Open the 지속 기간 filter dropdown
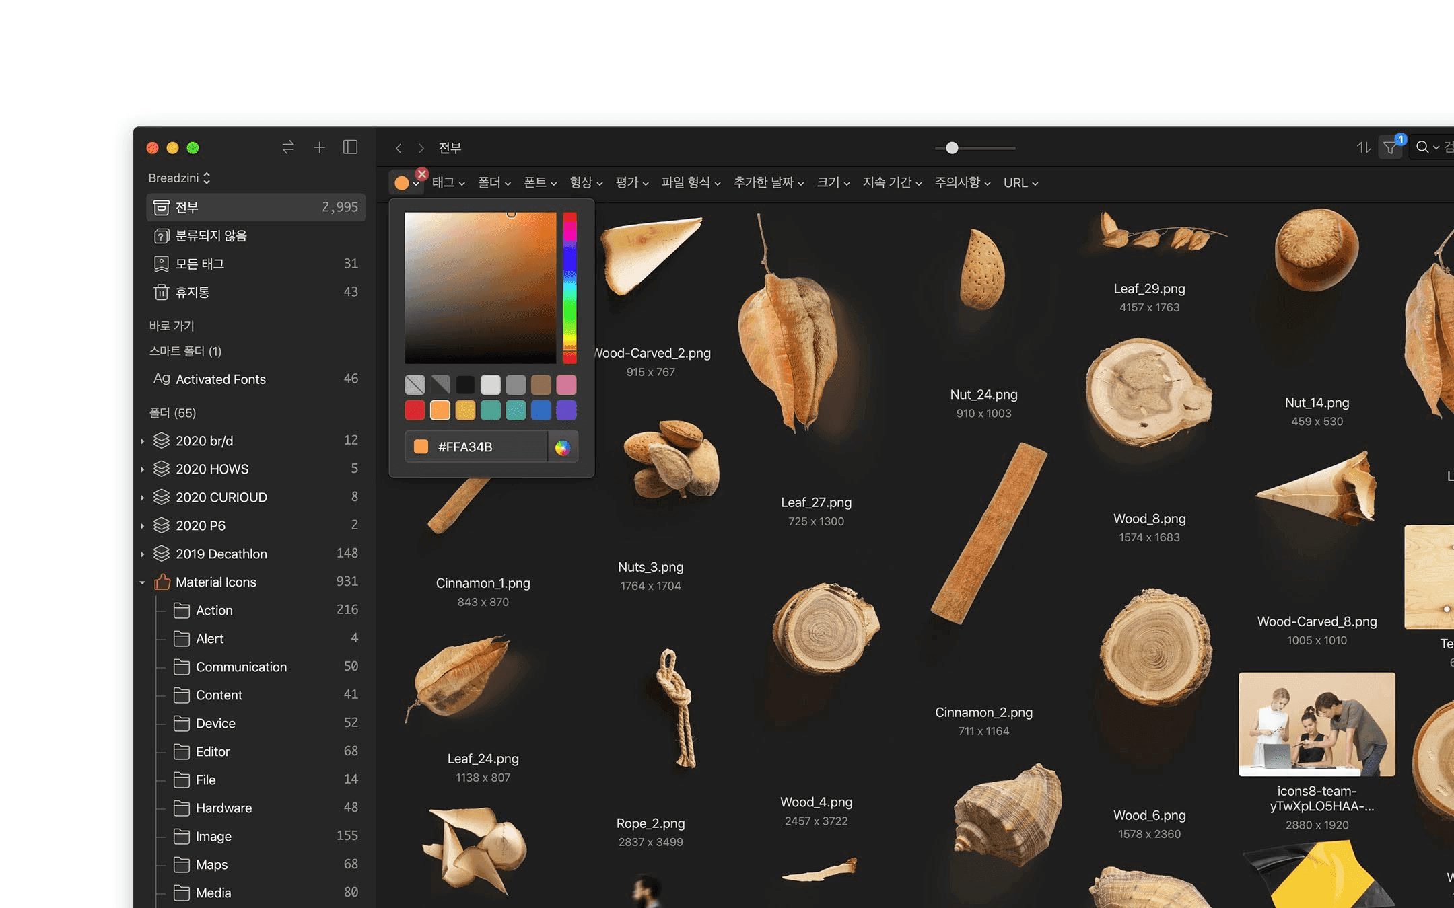 [x=892, y=182]
